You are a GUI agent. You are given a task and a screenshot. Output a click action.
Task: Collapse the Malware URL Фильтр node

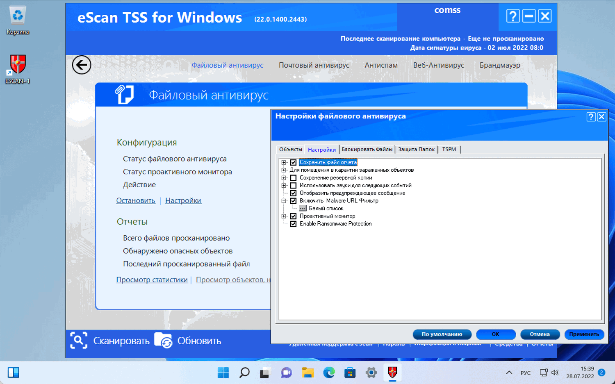coord(284,201)
